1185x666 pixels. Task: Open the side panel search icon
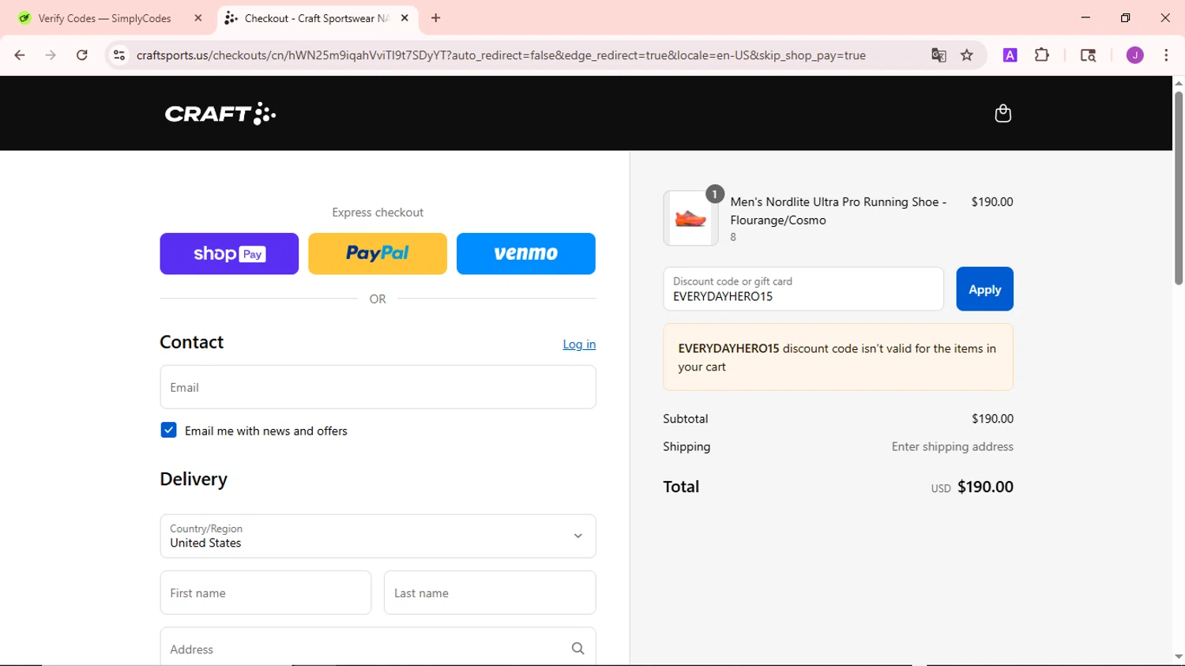pos(1088,55)
